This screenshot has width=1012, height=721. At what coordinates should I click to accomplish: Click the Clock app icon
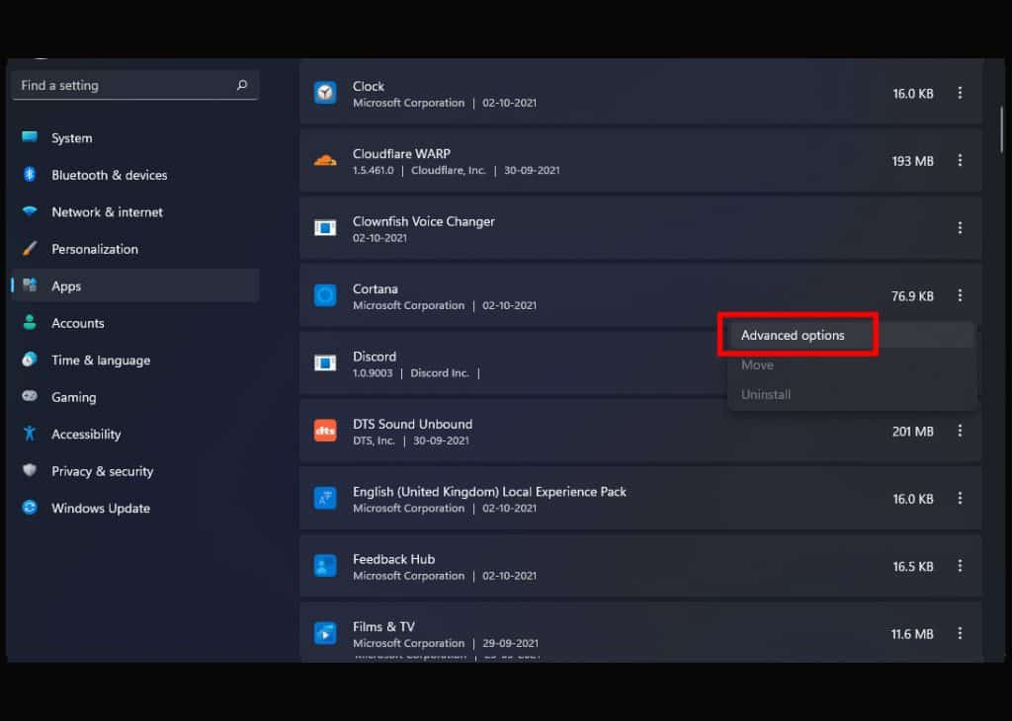(324, 93)
